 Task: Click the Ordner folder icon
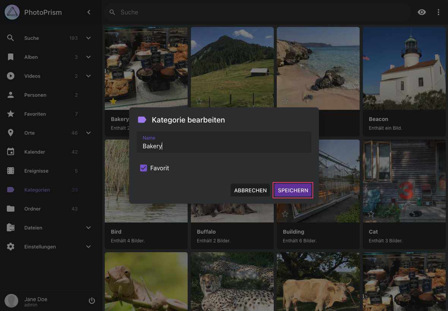[11, 209]
